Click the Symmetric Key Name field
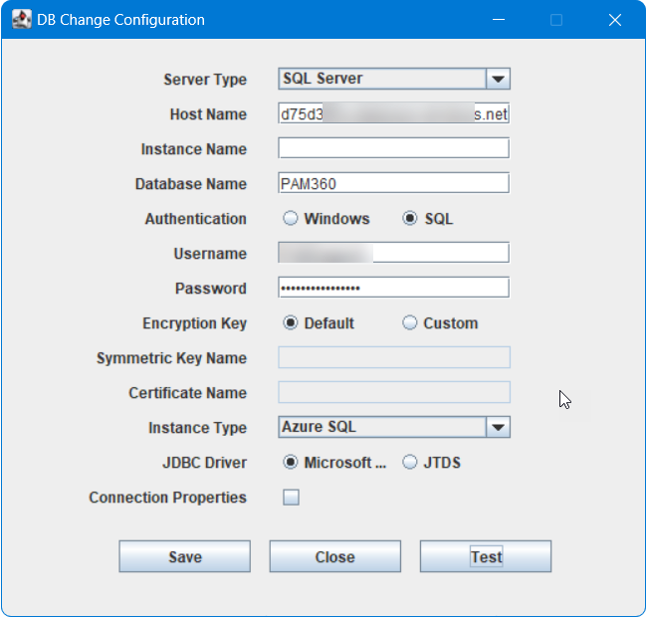Viewport: 646px width, 617px height. coord(394,357)
